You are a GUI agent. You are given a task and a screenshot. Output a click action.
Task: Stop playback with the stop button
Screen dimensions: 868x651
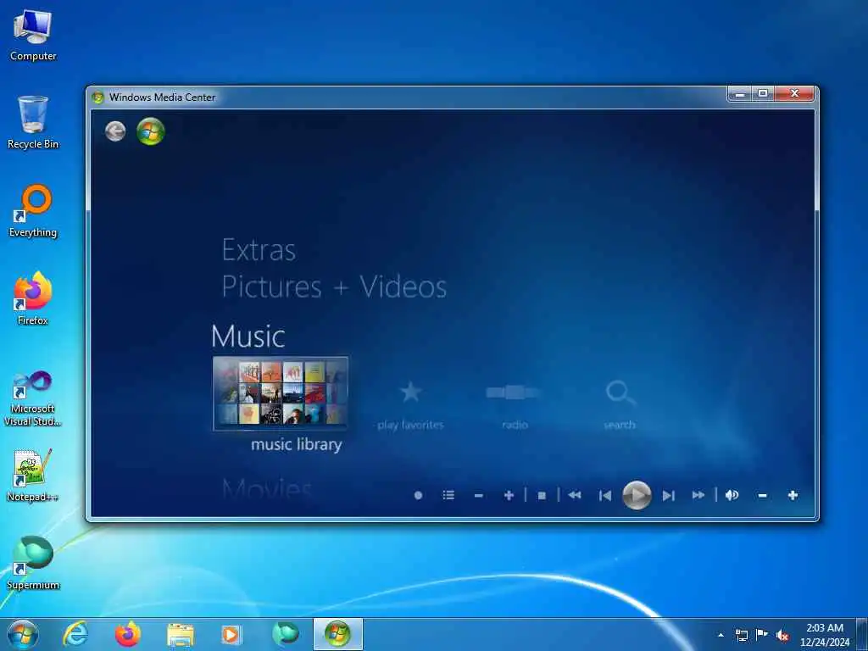[x=542, y=495]
